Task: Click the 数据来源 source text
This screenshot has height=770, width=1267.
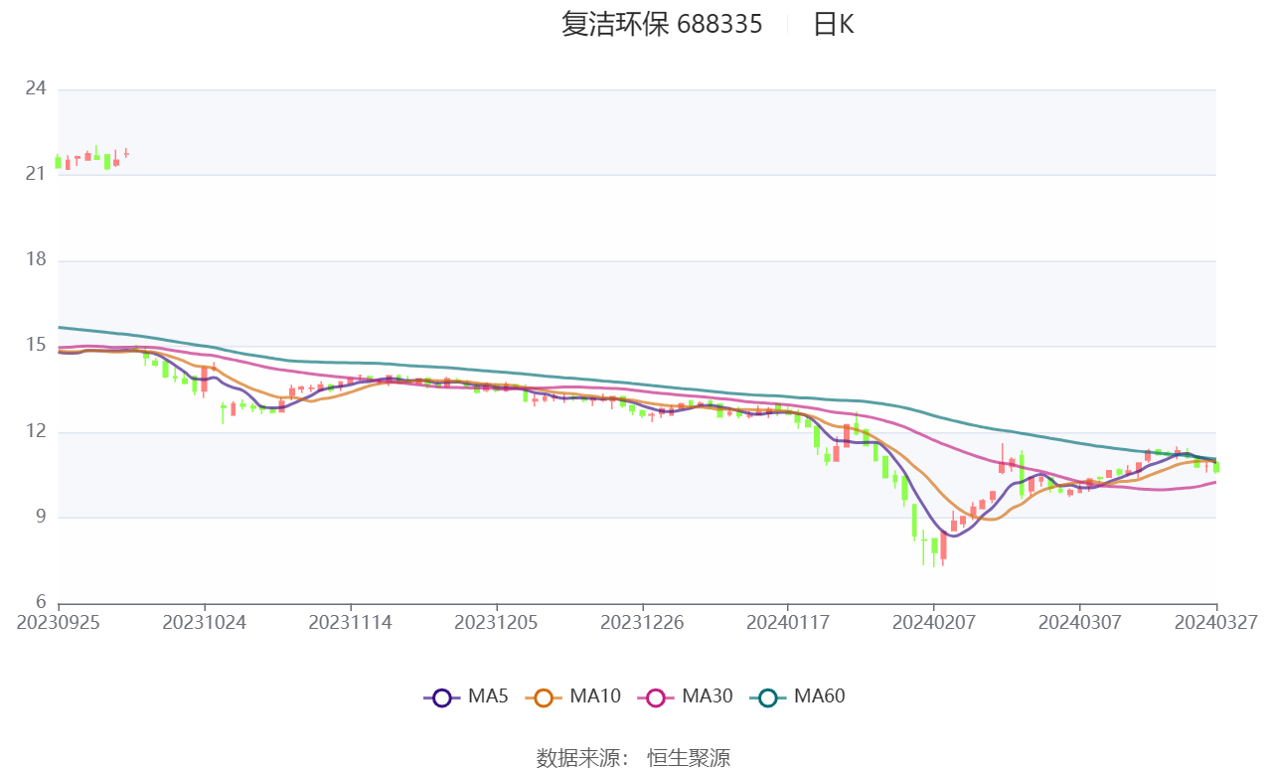Action: point(583,758)
